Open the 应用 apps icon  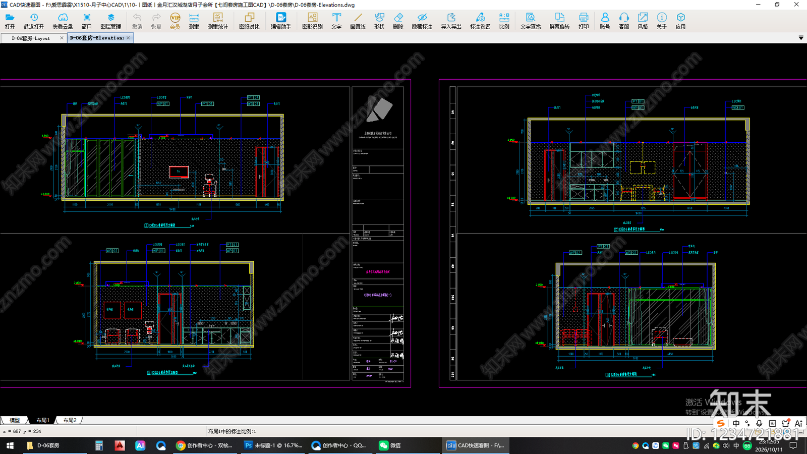coord(680,21)
